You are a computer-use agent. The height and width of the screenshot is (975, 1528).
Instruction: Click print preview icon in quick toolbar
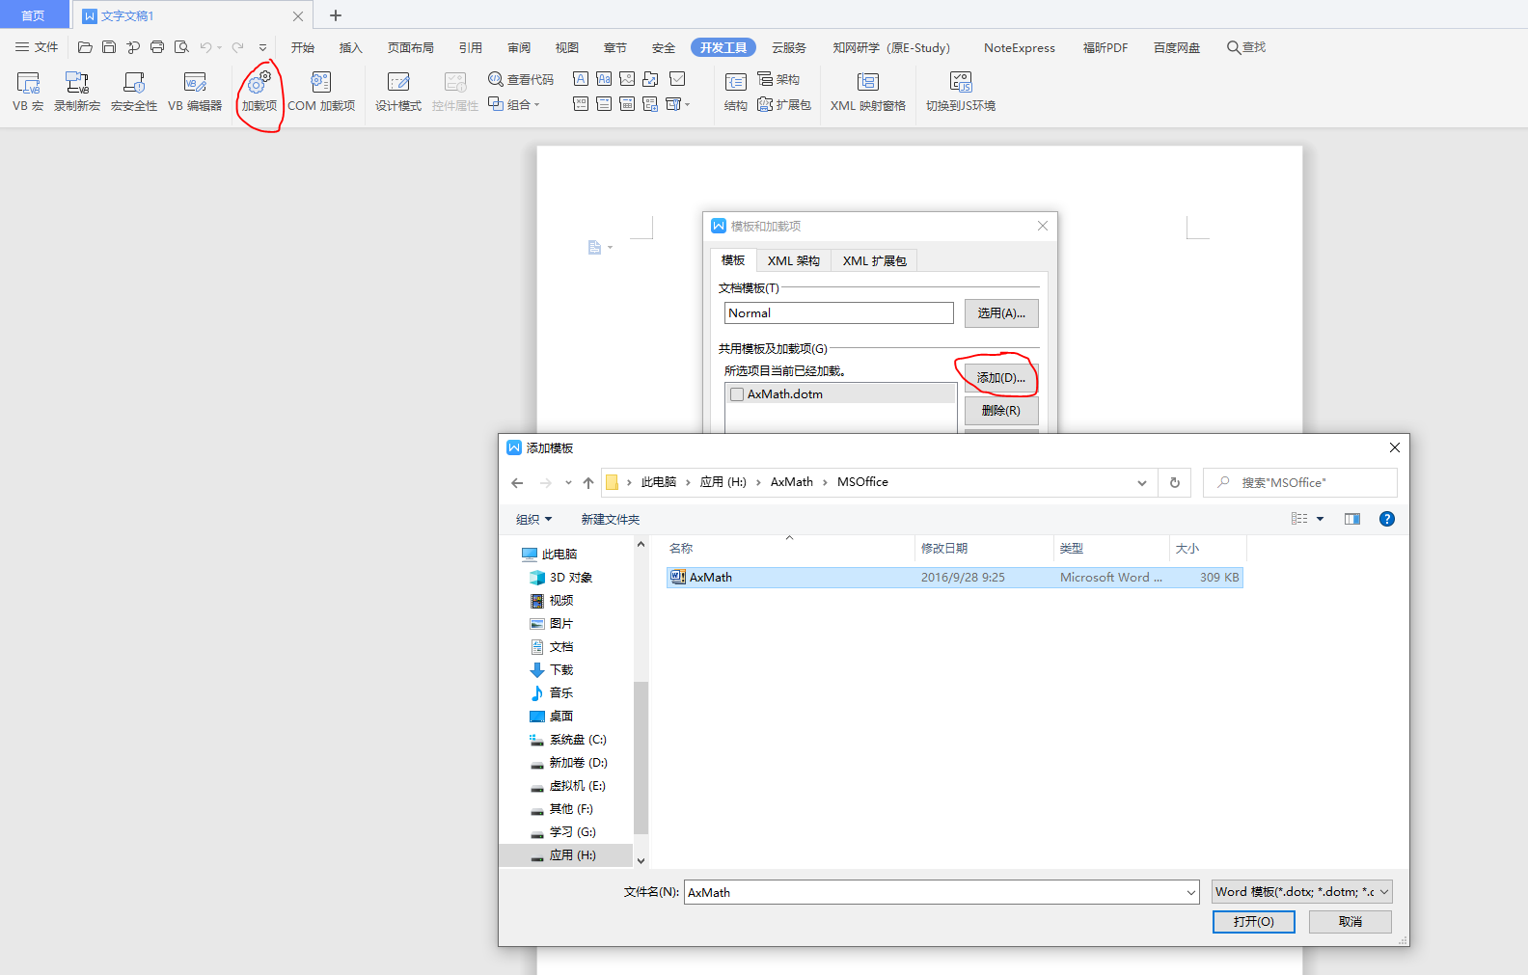181,47
